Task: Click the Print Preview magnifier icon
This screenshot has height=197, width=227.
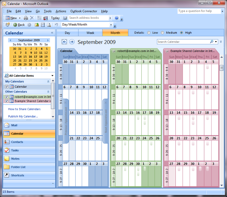Action: 49,25
